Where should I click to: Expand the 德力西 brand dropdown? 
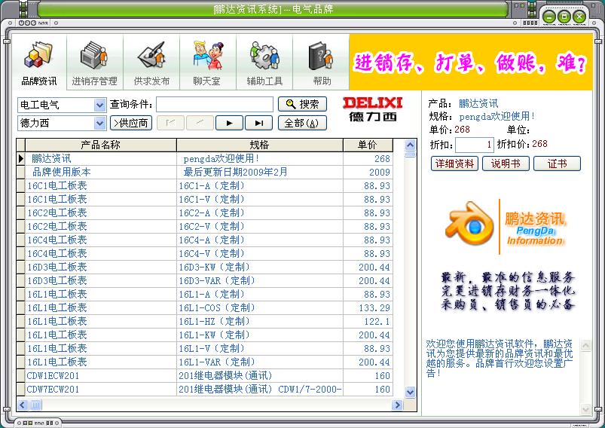tap(99, 124)
